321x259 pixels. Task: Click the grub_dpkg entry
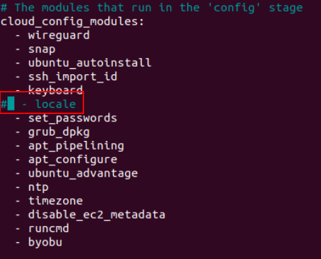coord(52,132)
